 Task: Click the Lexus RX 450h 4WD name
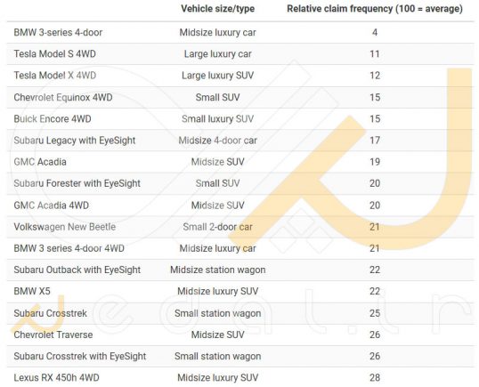[x=56, y=377]
